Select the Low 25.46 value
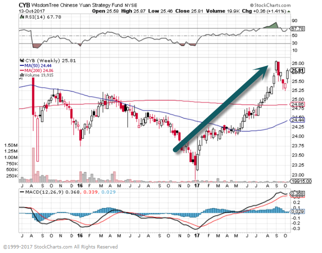 point(160,11)
